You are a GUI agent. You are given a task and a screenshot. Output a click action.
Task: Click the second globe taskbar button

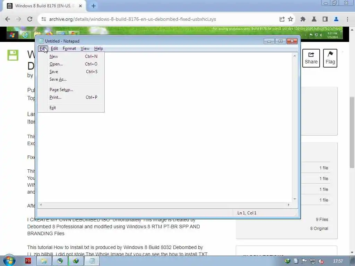(x=76, y=261)
